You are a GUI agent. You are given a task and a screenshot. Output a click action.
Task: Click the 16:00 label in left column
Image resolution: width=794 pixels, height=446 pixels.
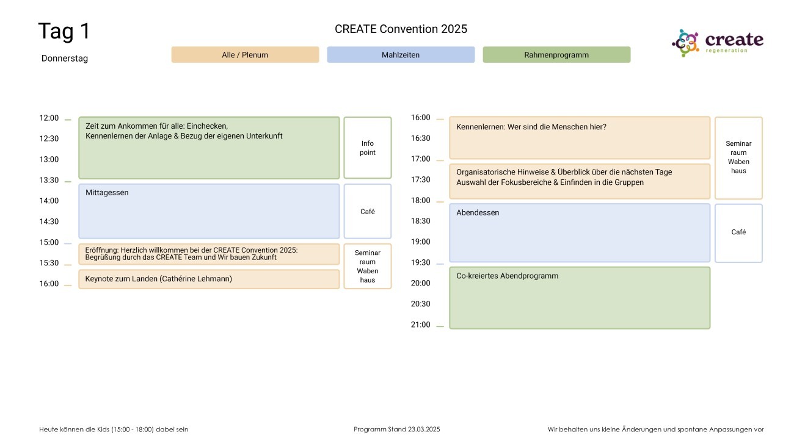click(49, 284)
